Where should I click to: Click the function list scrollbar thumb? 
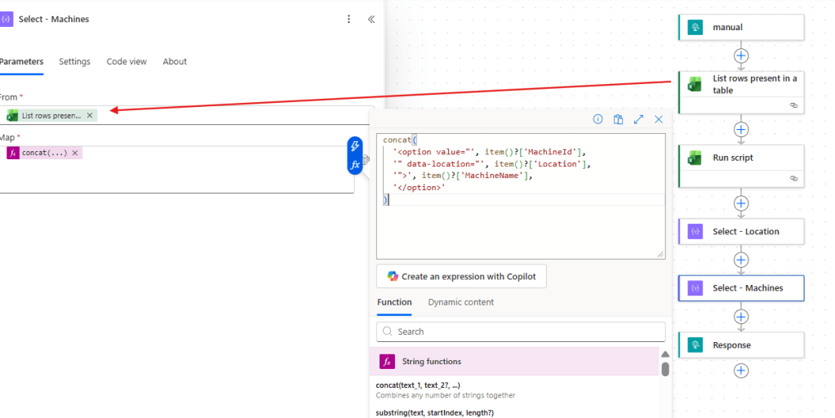(665, 369)
